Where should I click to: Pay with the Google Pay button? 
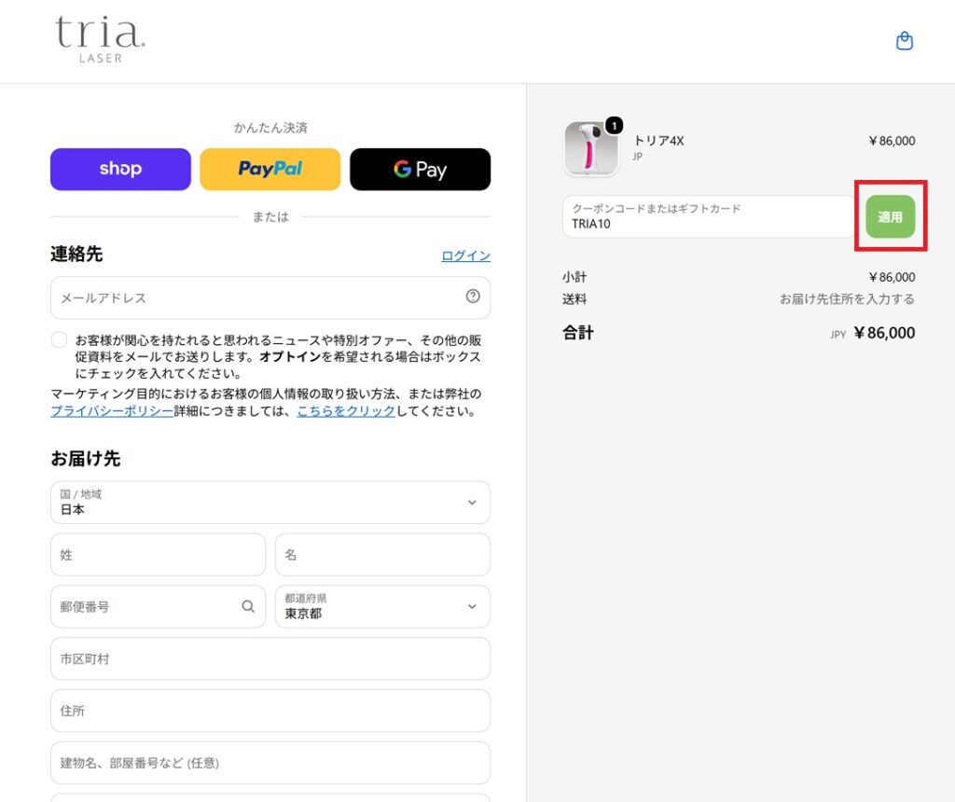[x=421, y=170]
